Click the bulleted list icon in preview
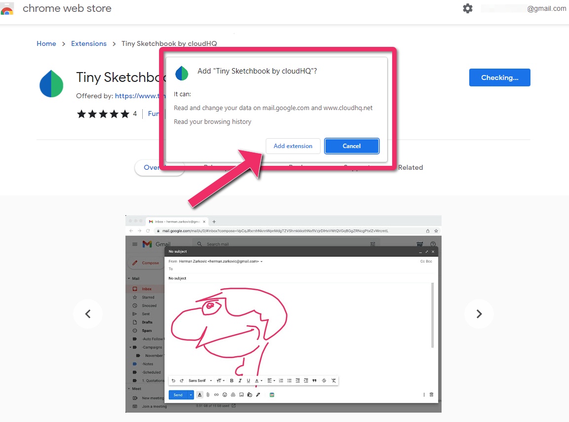This screenshot has width=569, height=422. click(289, 381)
